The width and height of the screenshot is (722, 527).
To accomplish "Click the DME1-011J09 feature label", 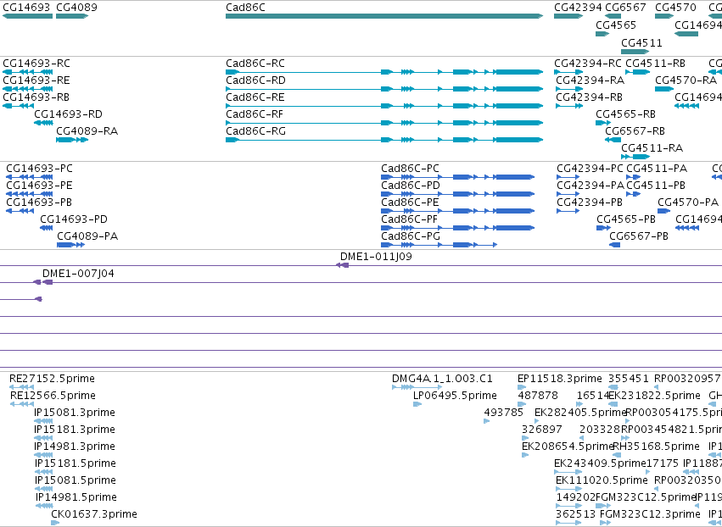I will [376, 256].
